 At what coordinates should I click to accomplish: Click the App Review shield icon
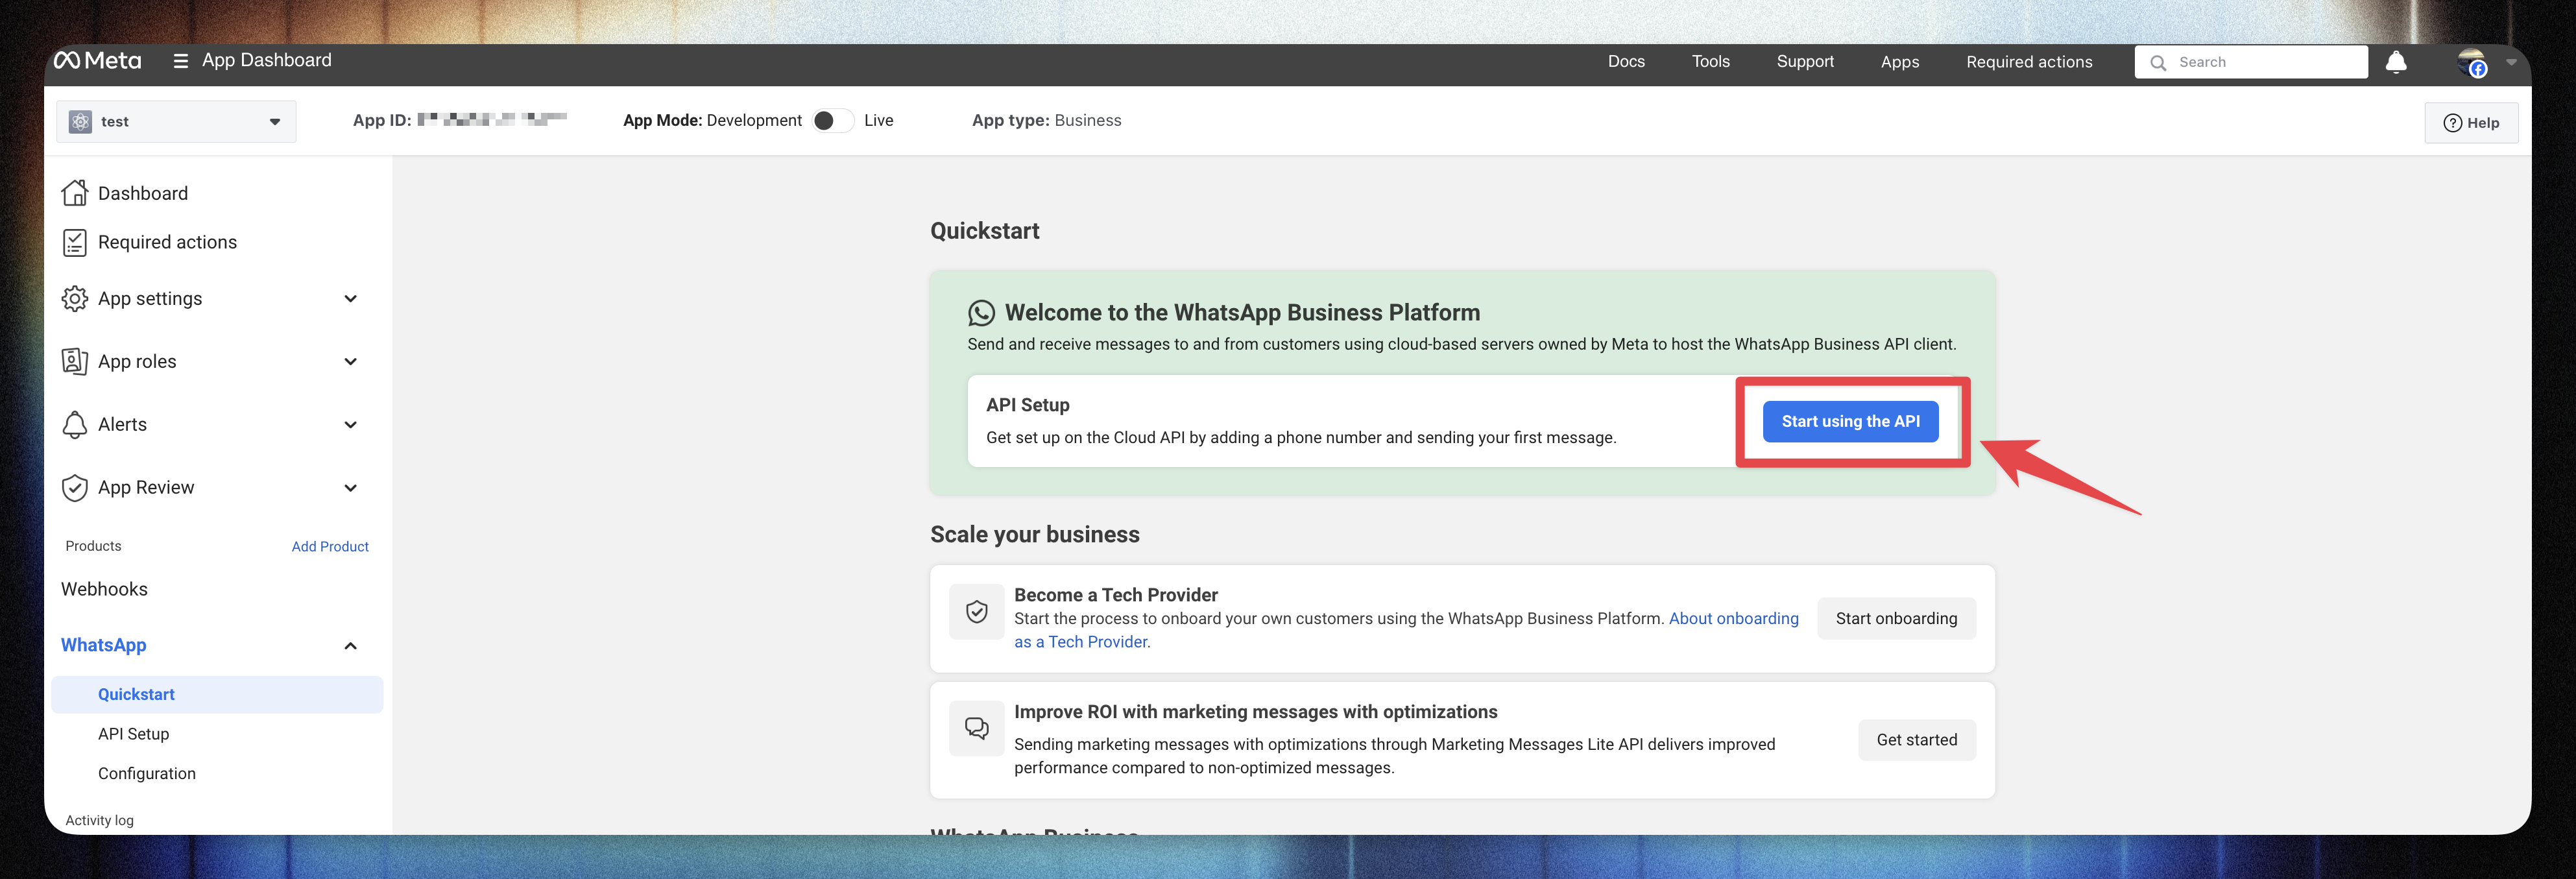coord(75,488)
